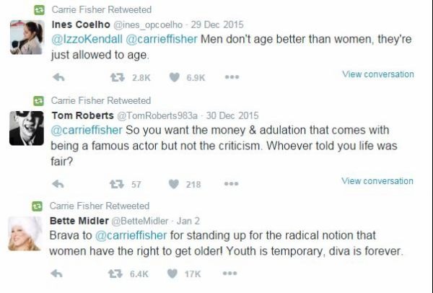Open more options on Tom Roberts's tweet
Image resolution: width=433 pixels, height=293 pixels.
(231, 184)
